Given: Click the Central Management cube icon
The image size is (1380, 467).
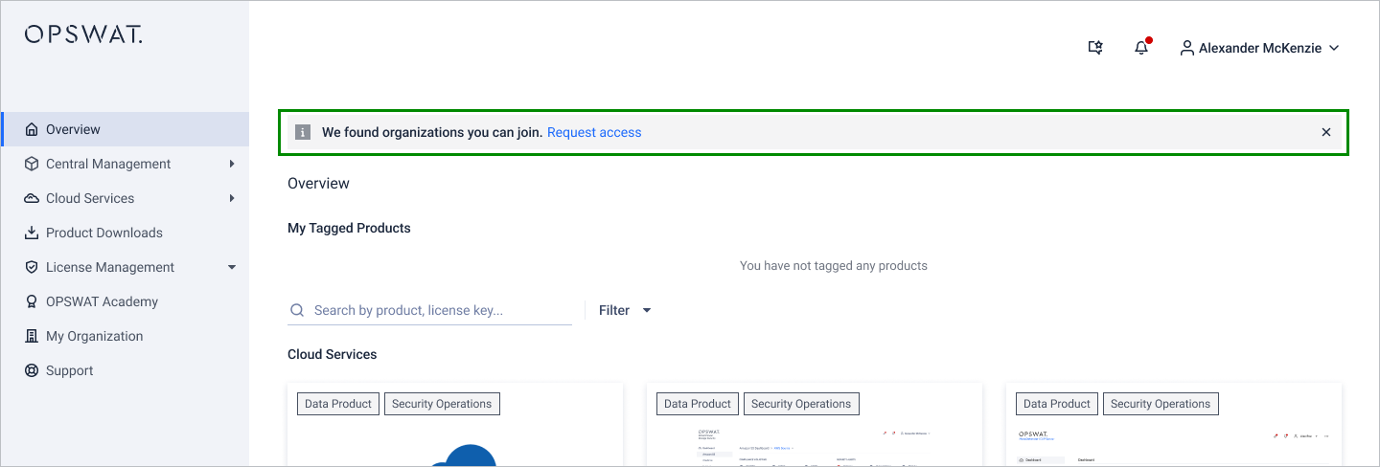Looking at the screenshot, I should click(32, 164).
